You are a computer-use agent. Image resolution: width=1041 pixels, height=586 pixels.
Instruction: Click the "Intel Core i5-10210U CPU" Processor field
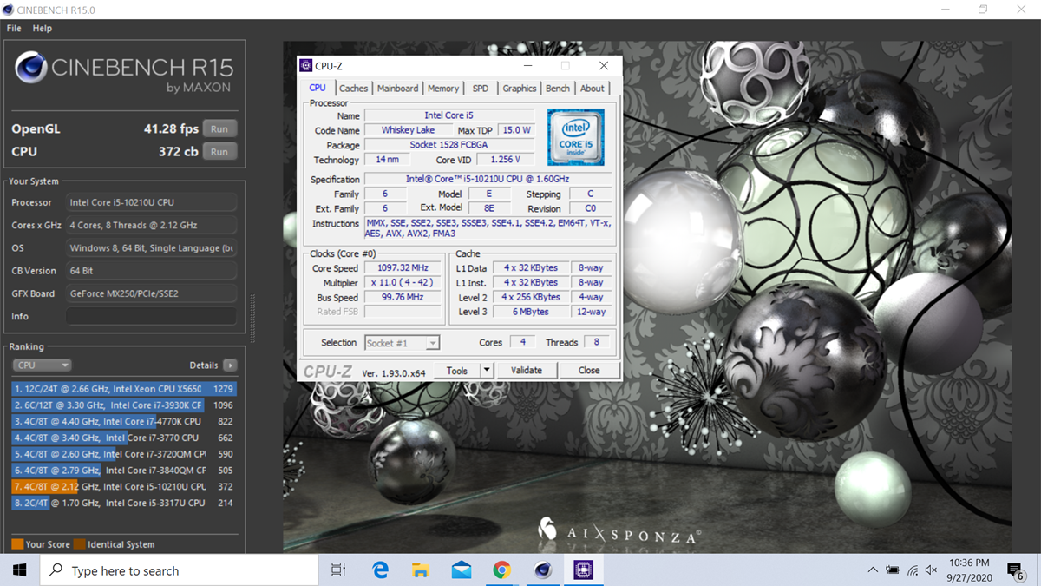(152, 202)
